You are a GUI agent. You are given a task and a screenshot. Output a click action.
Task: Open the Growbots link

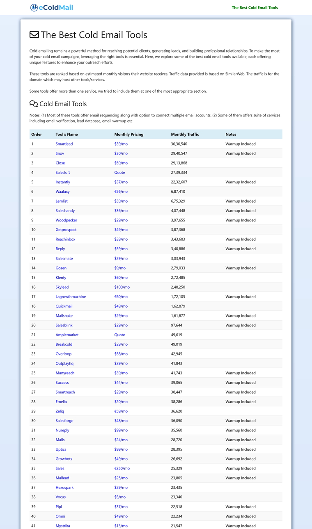pyautogui.click(x=64, y=459)
